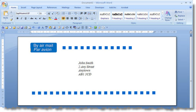This screenshot has height=112, width=196.
Task: Toggle Show/Hide paragraph marks in ribbon
Action: tap(94, 13)
